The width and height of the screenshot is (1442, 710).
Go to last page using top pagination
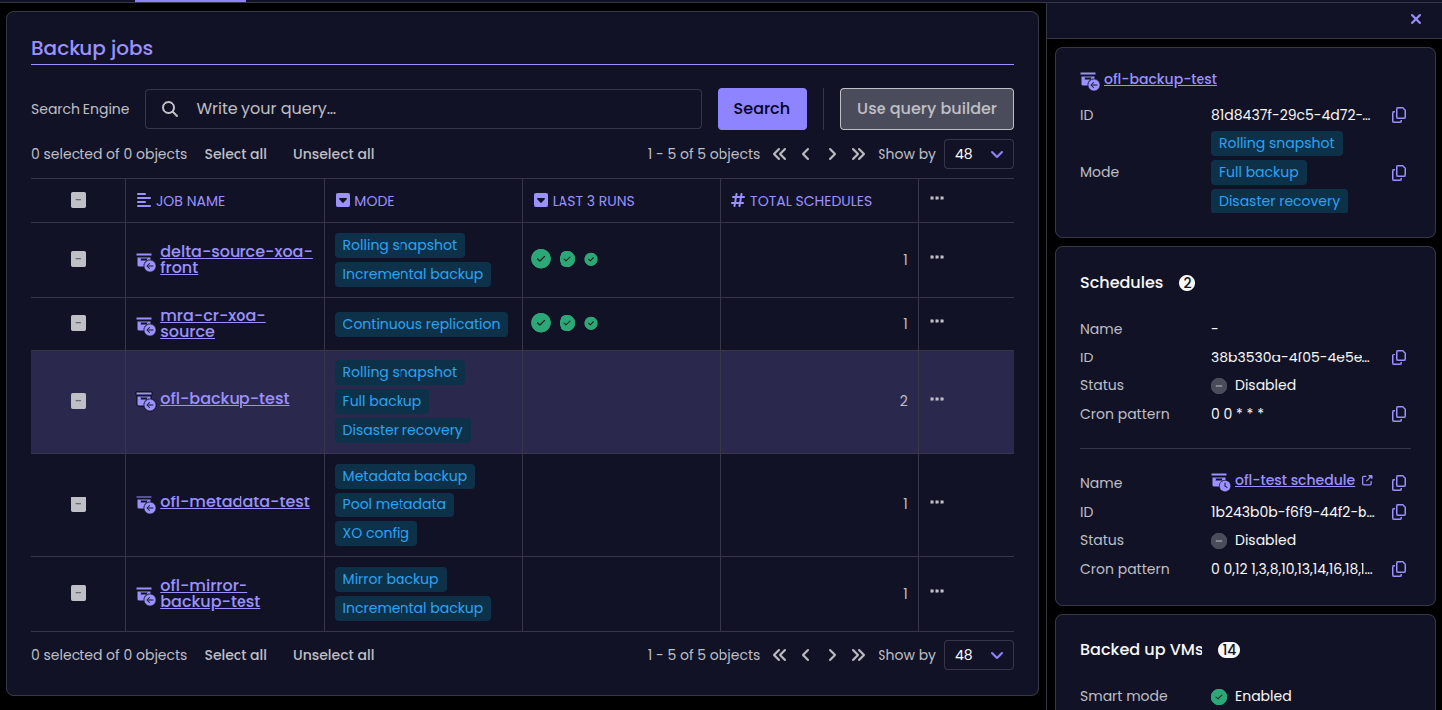coord(858,154)
